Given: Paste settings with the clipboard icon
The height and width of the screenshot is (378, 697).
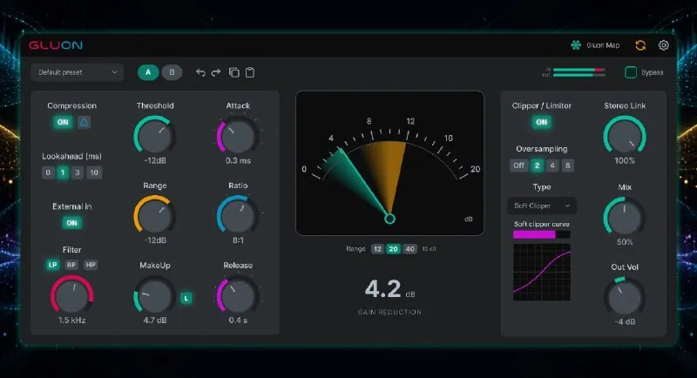Looking at the screenshot, I should [250, 72].
